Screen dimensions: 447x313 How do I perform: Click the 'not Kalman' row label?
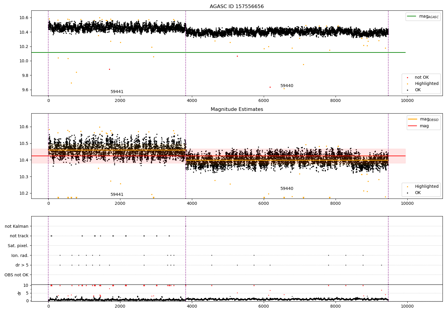pos(16,226)
